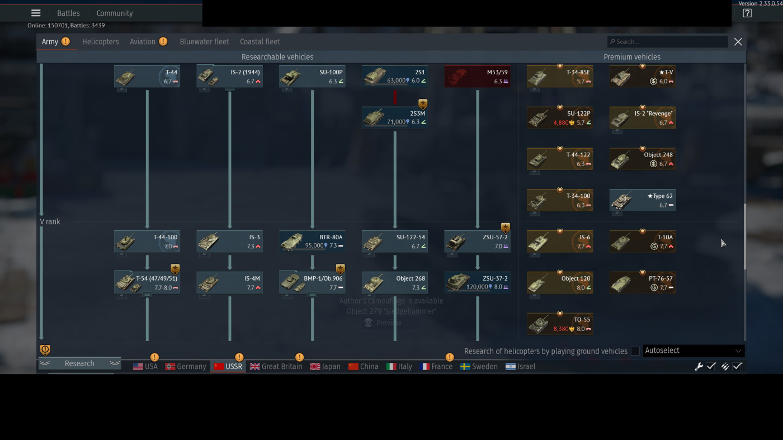Select the SU-100P vehicle card

tap(312, 77)
